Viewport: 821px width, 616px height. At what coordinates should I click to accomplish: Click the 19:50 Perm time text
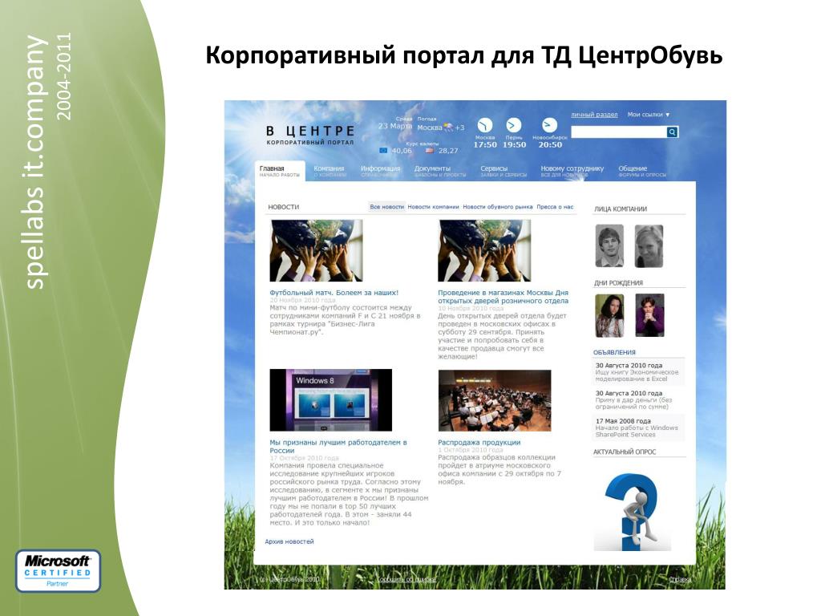[x=514, y=144]
